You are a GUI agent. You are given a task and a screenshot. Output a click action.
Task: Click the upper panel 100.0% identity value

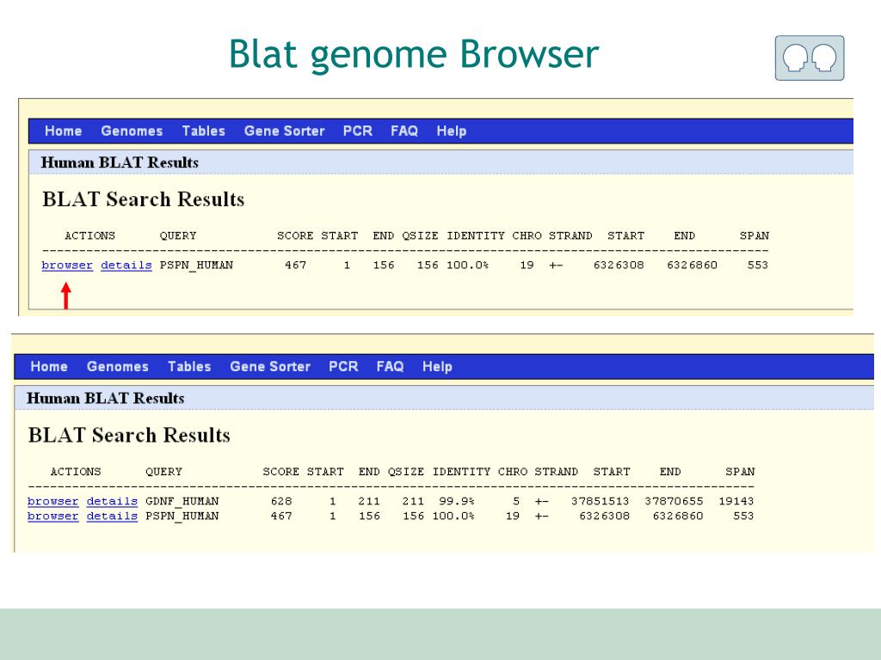[467, 265]
